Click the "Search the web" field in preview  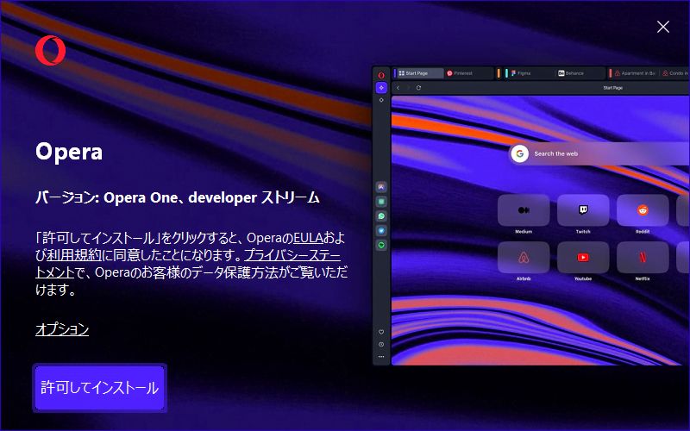tap(599, 153)
